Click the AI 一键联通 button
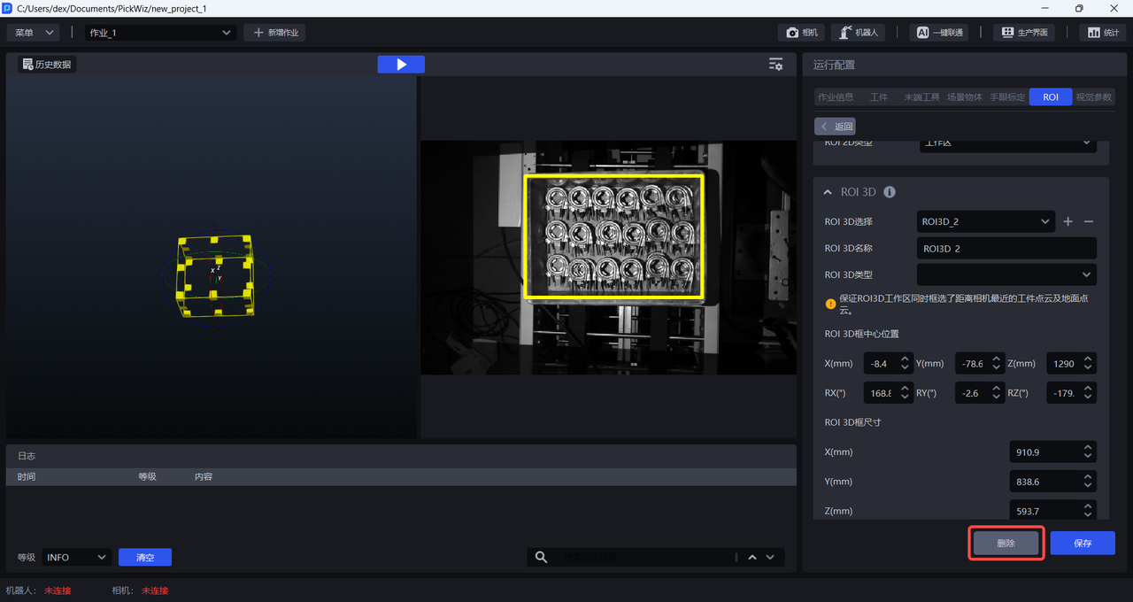The image size is (1133, 602). coord(939,33)
